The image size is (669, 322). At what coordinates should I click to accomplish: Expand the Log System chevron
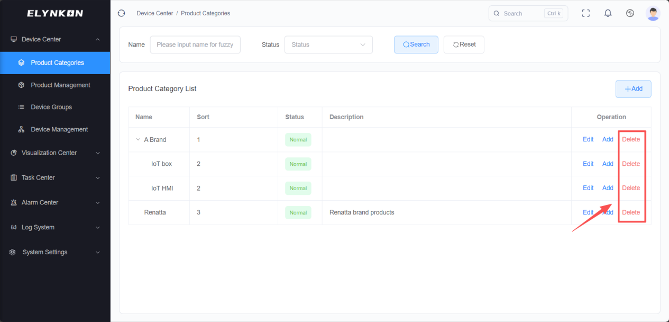pyautogui.click(x=97, y=228)
